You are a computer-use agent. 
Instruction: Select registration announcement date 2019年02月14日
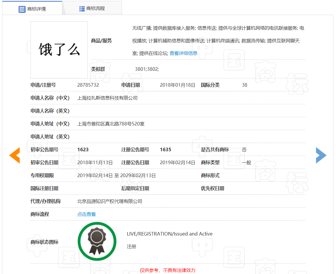(x=178, y=162)
